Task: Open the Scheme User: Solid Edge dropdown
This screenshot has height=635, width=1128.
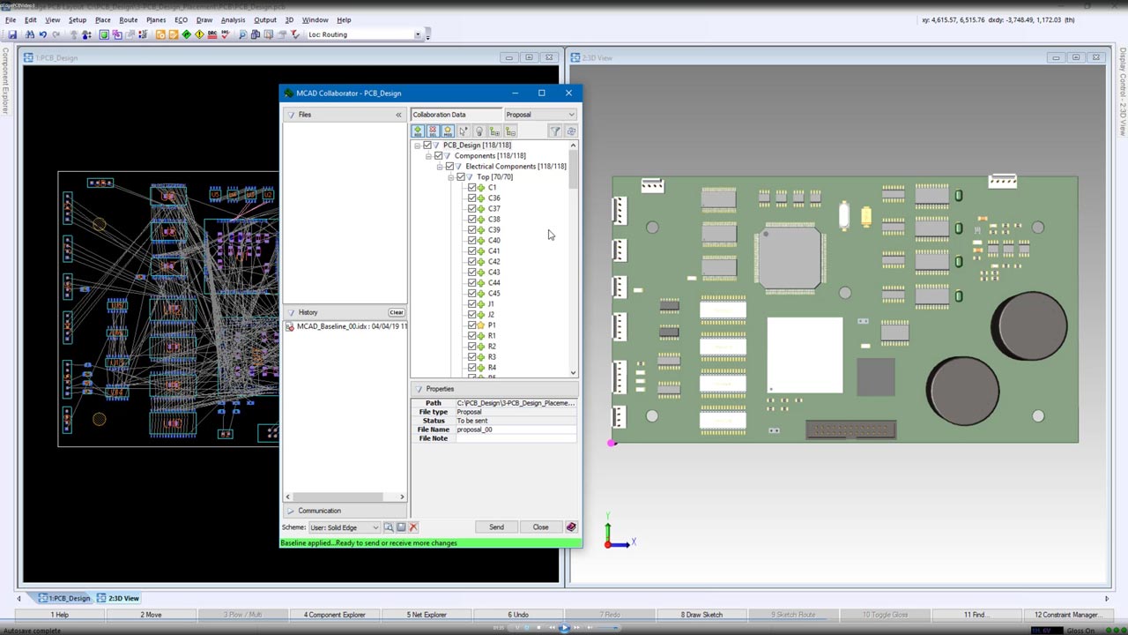Action: tap(344, 527)
